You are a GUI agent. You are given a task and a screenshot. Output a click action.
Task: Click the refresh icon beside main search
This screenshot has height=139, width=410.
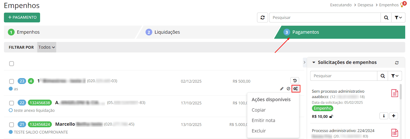coord(262,18)
